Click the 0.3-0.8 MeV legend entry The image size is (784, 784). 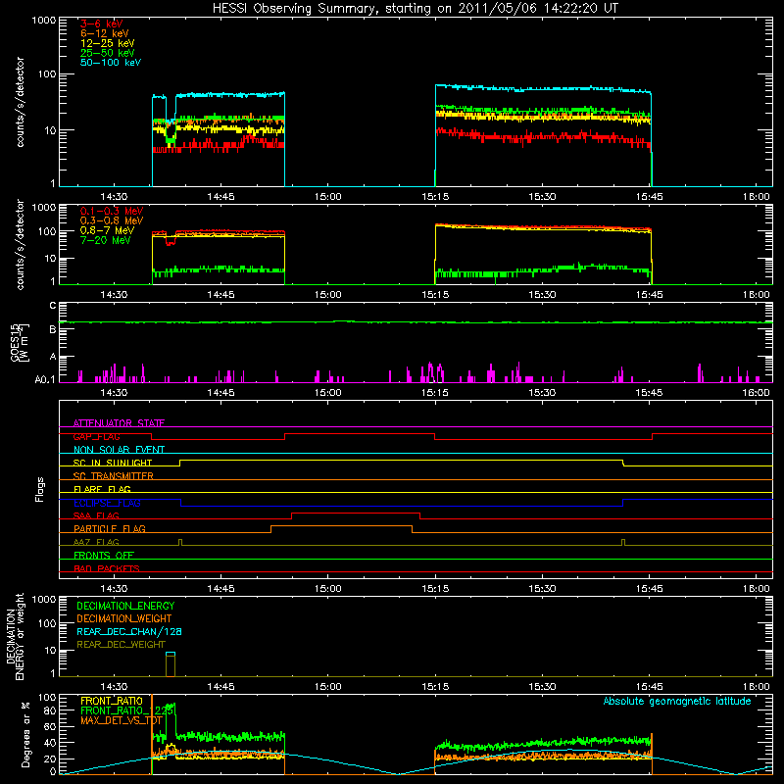pyautogui.click(x=111, y=220)
